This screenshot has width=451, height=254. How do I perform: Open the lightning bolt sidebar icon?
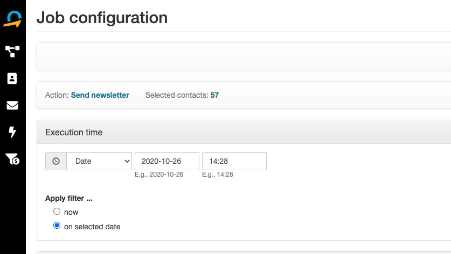(12, 132)
